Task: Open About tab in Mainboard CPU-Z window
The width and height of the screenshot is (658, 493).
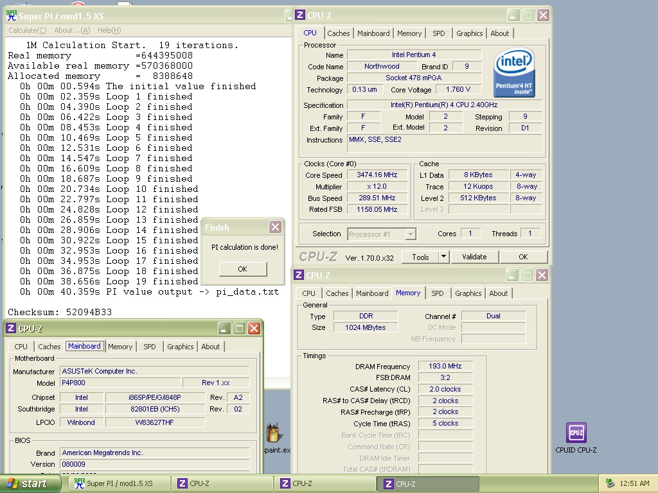Action: pyautogui.click(x=210, y=347)
